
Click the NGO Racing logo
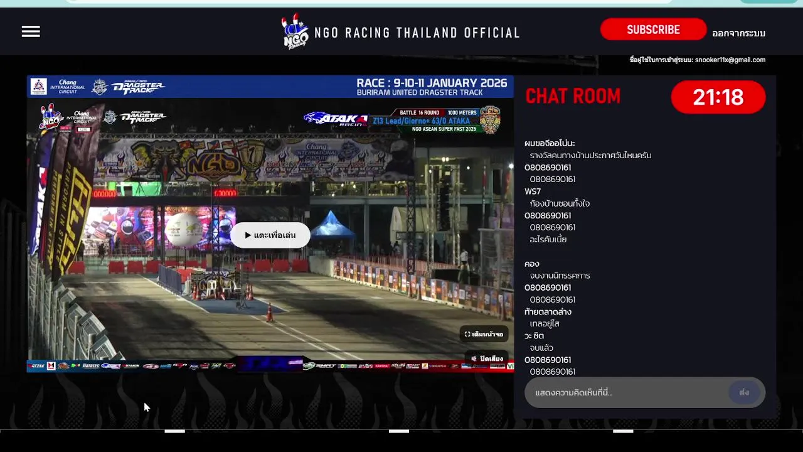295,31
